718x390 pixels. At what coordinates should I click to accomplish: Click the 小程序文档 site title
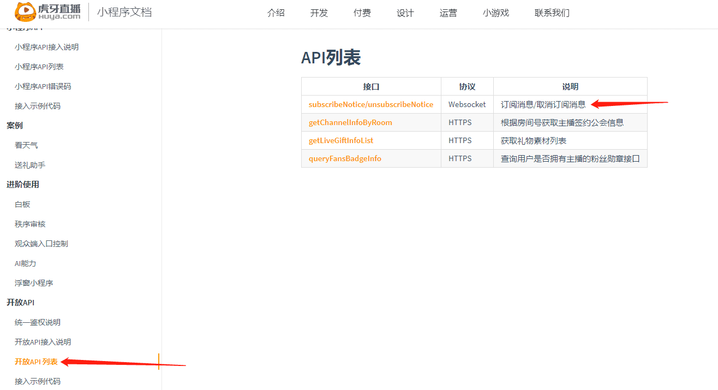coord(124,12)
